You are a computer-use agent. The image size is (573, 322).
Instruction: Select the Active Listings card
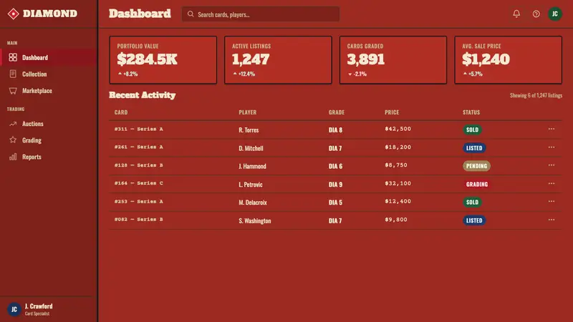tap(278, 60)
